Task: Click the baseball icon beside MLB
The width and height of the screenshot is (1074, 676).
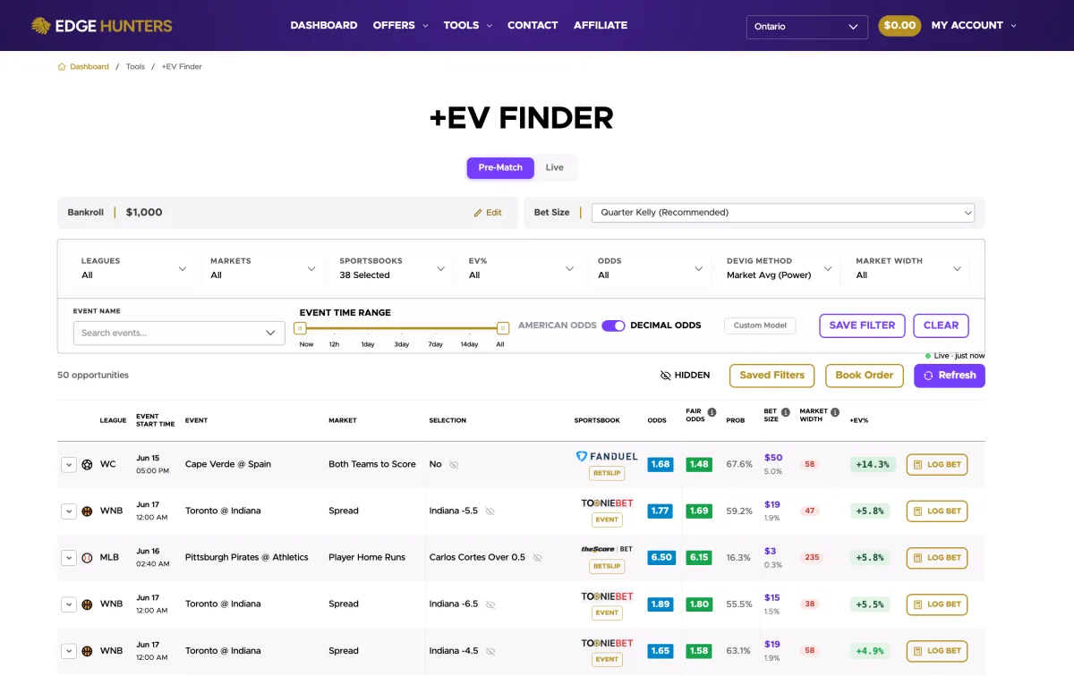Action: [87, 557]
